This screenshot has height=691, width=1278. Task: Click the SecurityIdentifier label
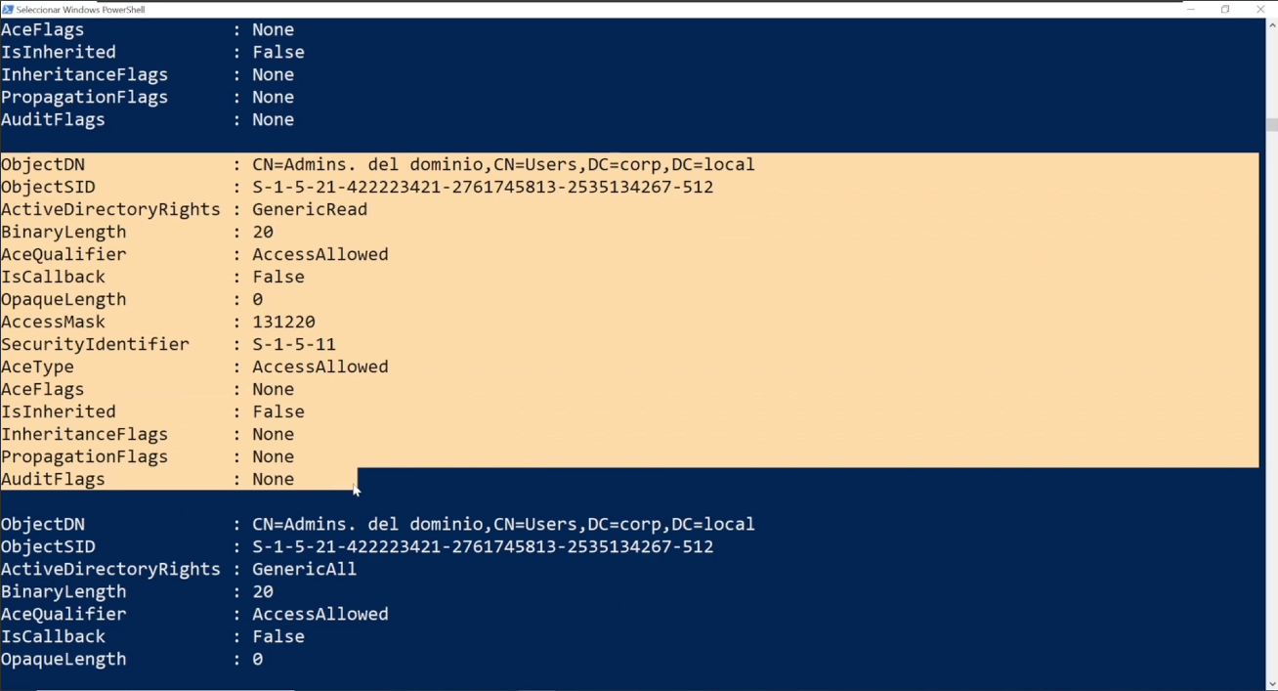click(95, 344)
